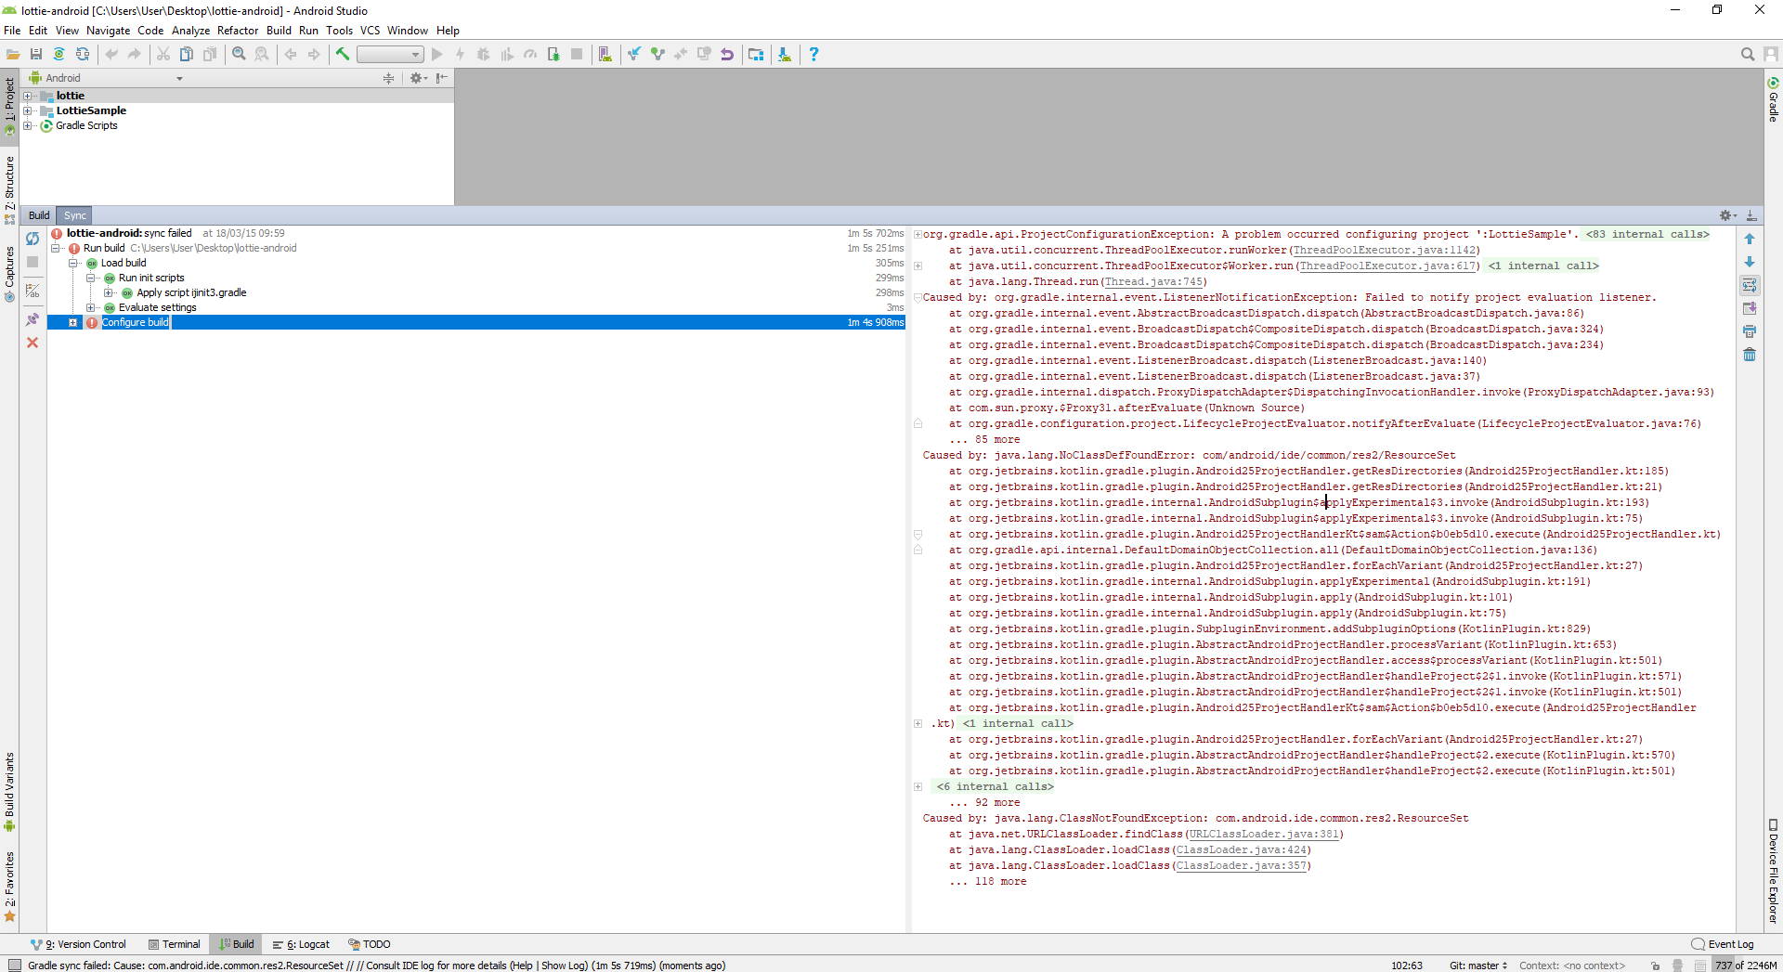Open the VCS menu
The image size is (1783, 972).
pyautogui.click(x=370, y=31)
